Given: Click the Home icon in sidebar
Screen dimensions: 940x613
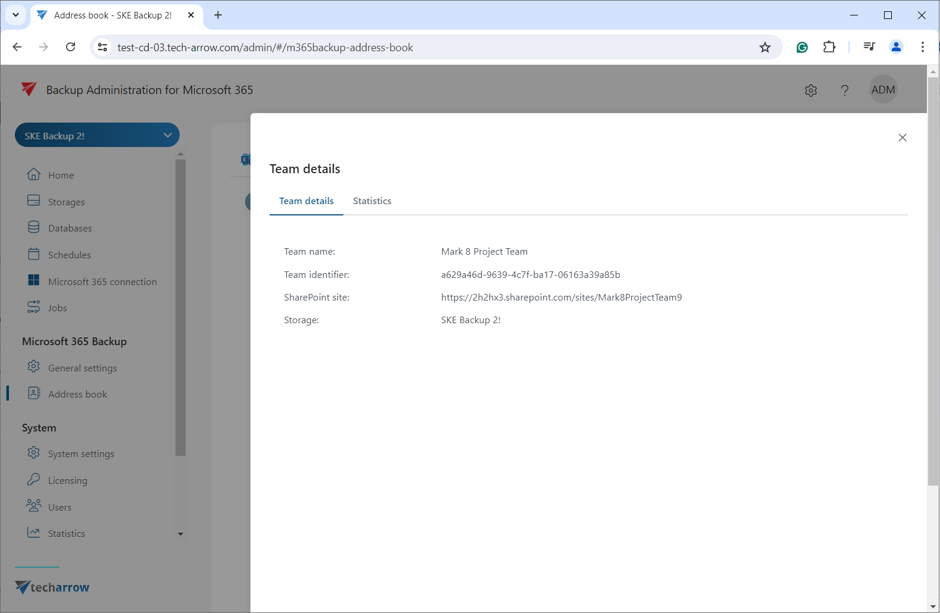Looking at the screenshot, I should [x=34, y=174].
